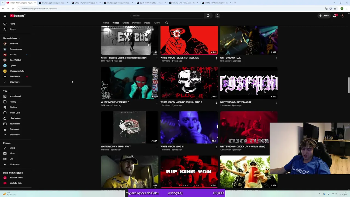
Task: Switch to the channel Shorts tab
Action: [x=126, y=23]
